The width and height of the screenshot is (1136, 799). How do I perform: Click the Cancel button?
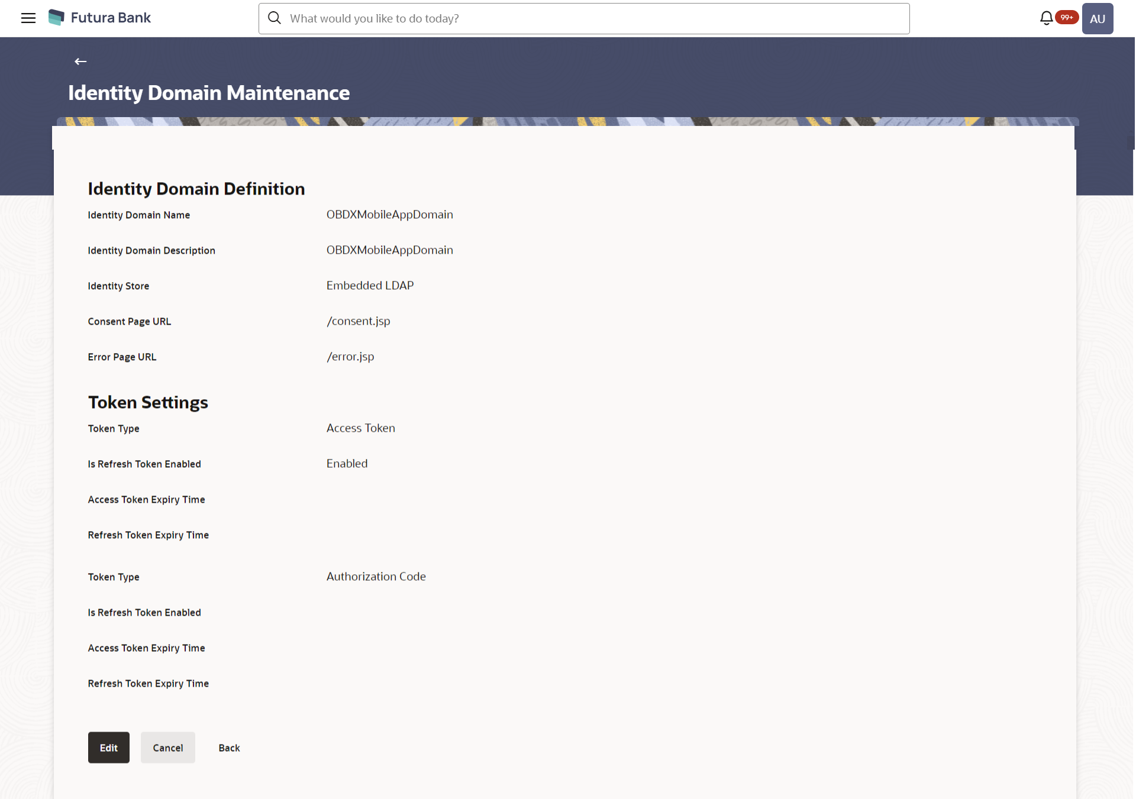[168, 748]
